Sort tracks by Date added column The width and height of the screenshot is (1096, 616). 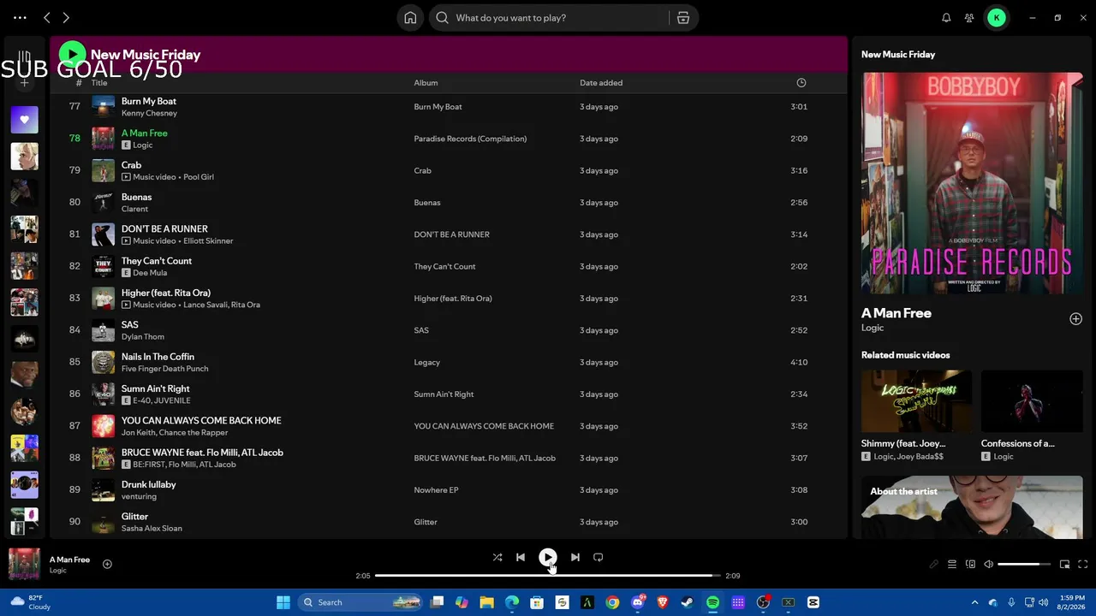(601, 83)
